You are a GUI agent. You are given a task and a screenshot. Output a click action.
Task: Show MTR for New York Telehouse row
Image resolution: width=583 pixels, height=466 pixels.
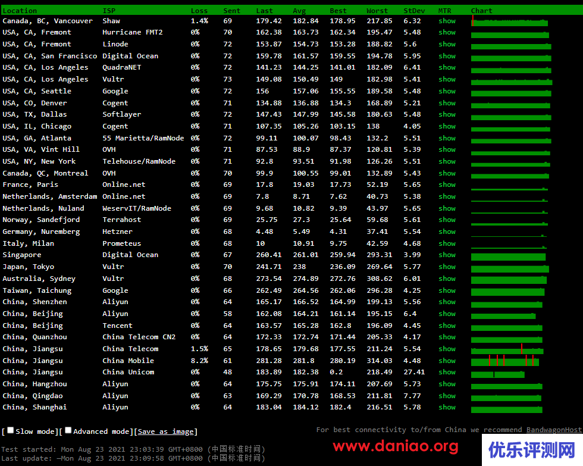(x=447, y=161)
